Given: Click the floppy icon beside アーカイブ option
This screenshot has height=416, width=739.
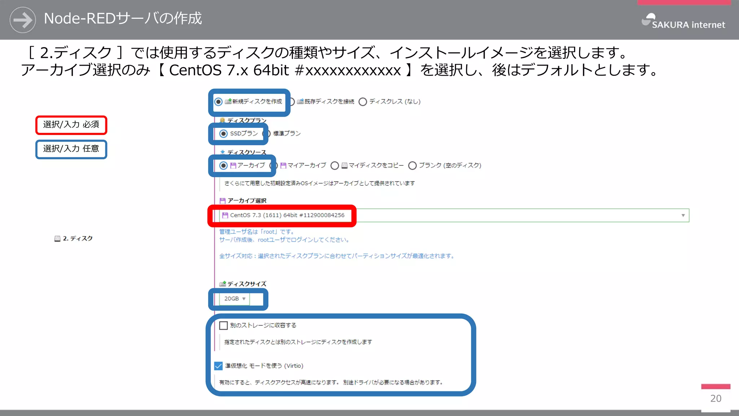Looking at the screenshot, I should [x=233, y=165].
